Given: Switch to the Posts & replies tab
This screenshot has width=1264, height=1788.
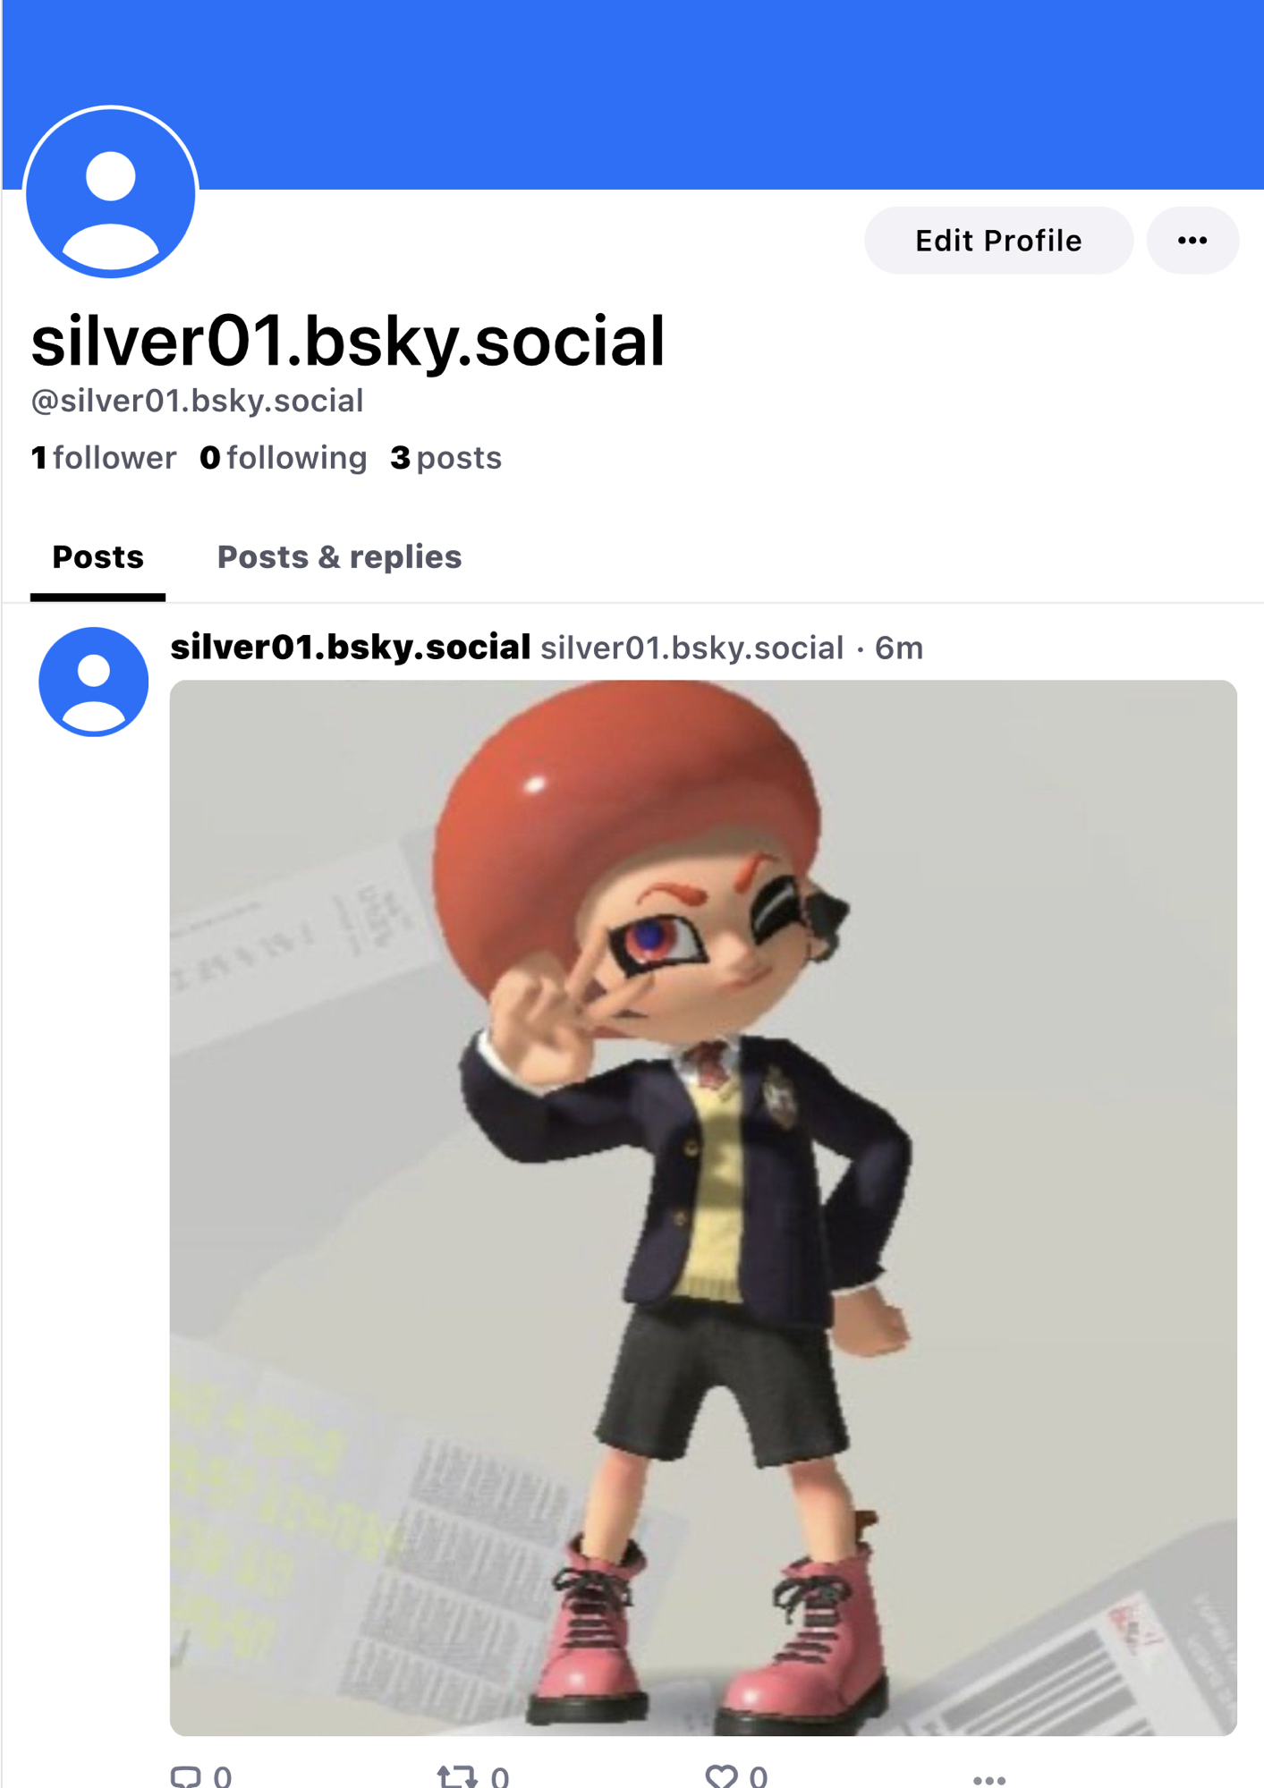Looking at the screenshot, I should pyautogui.click(x=339, y=557).
